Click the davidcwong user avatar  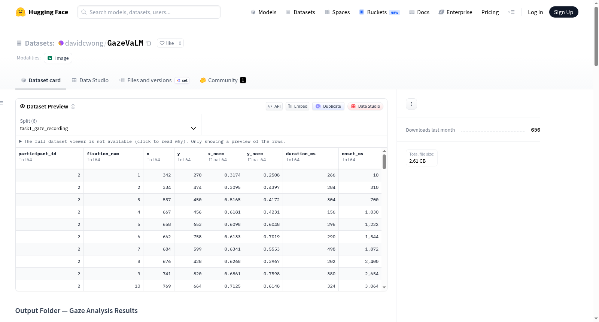[x=61, y=43]
